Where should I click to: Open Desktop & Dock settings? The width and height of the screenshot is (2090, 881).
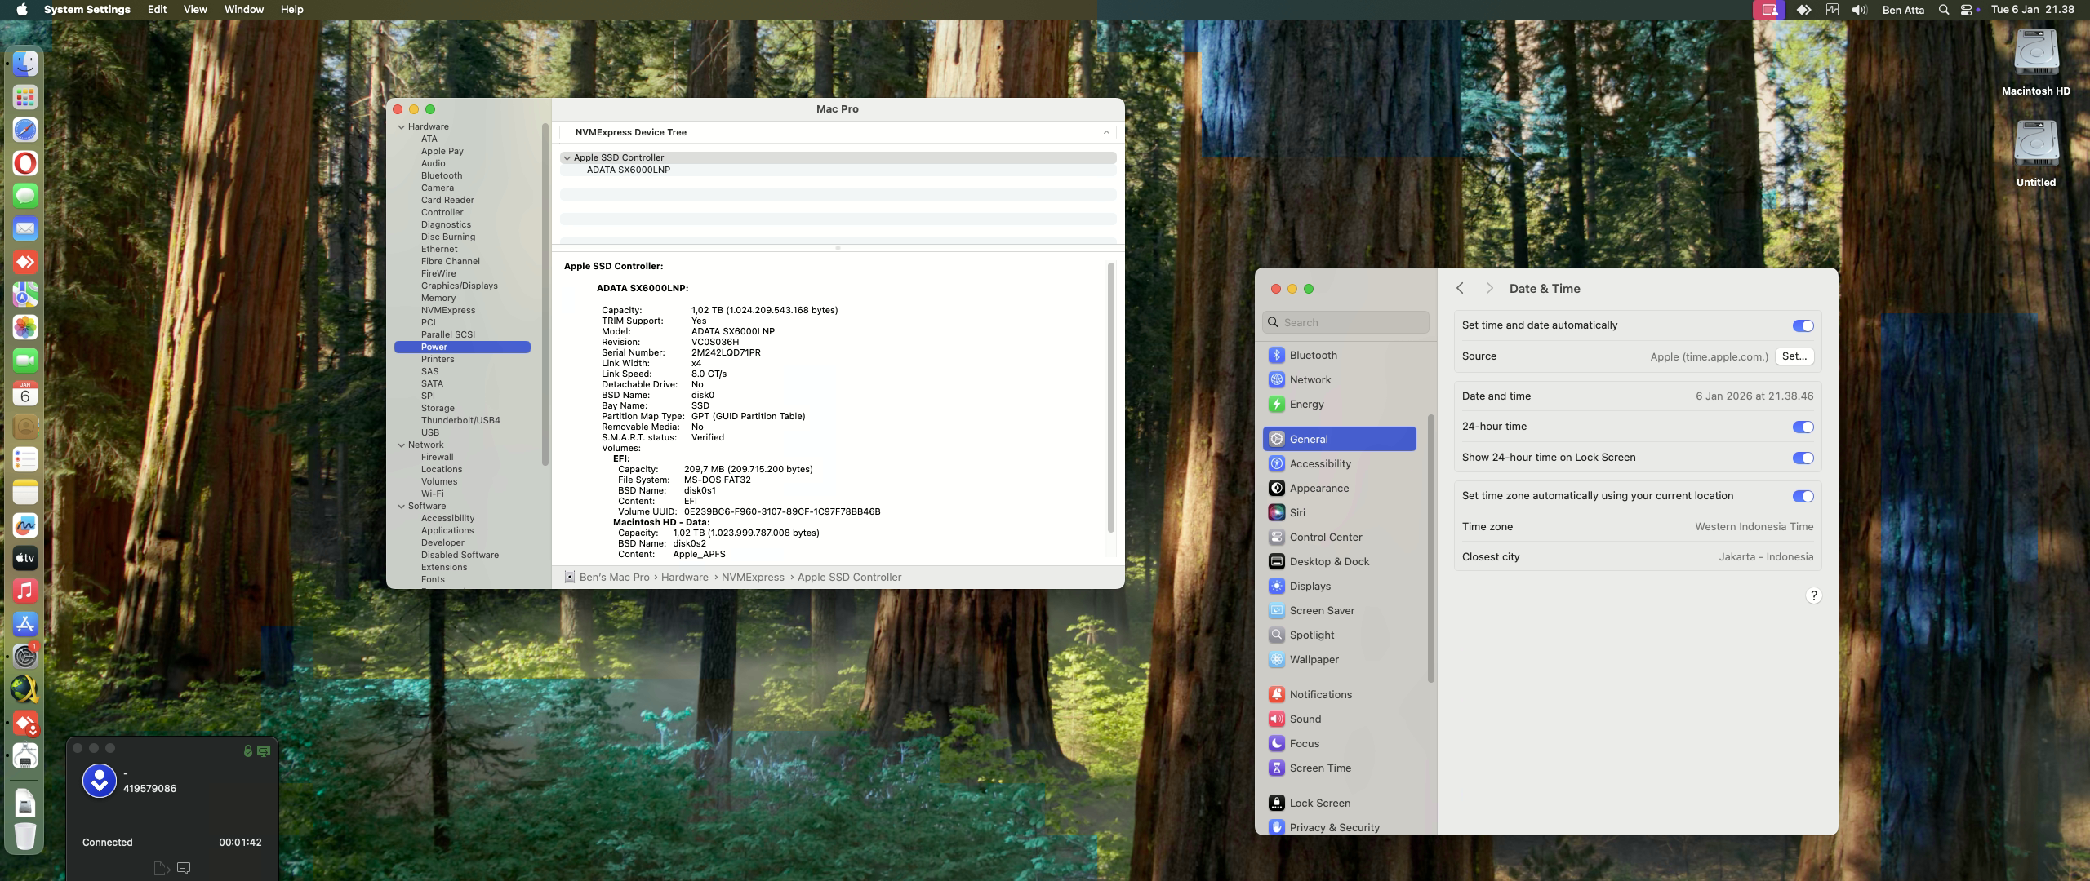coord(1339,561)
